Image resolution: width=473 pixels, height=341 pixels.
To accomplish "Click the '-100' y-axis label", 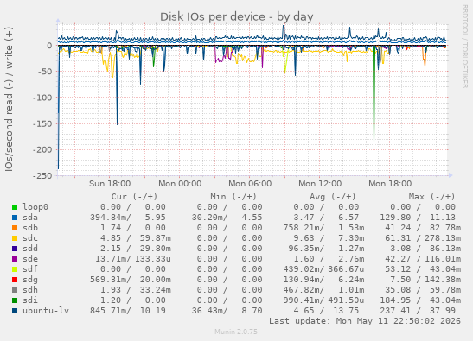I will click(42, 98).
